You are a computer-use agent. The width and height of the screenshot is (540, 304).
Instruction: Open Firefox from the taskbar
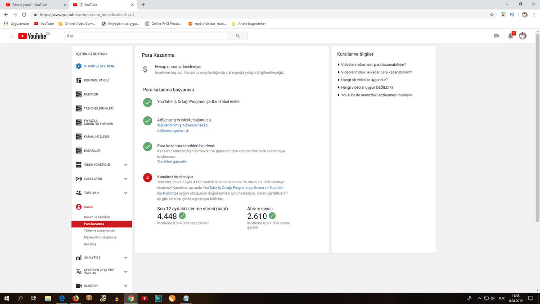(76, 298)
